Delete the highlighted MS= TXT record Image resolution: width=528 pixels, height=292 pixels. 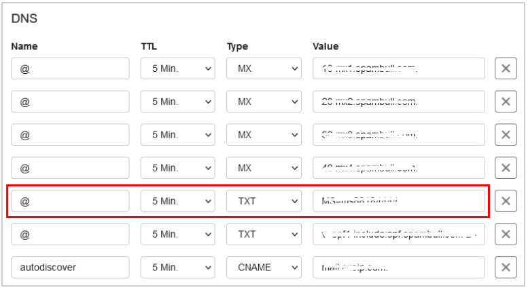506,201
